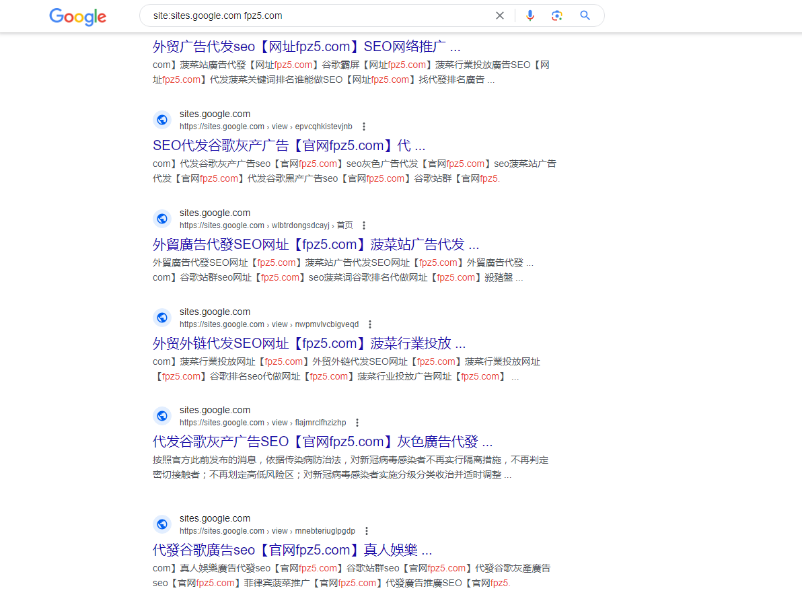This screenshot has width=802, height=603.
Task: Click snippet beginning com】菠菜行業投放网址
Action: tap(347, 369)
